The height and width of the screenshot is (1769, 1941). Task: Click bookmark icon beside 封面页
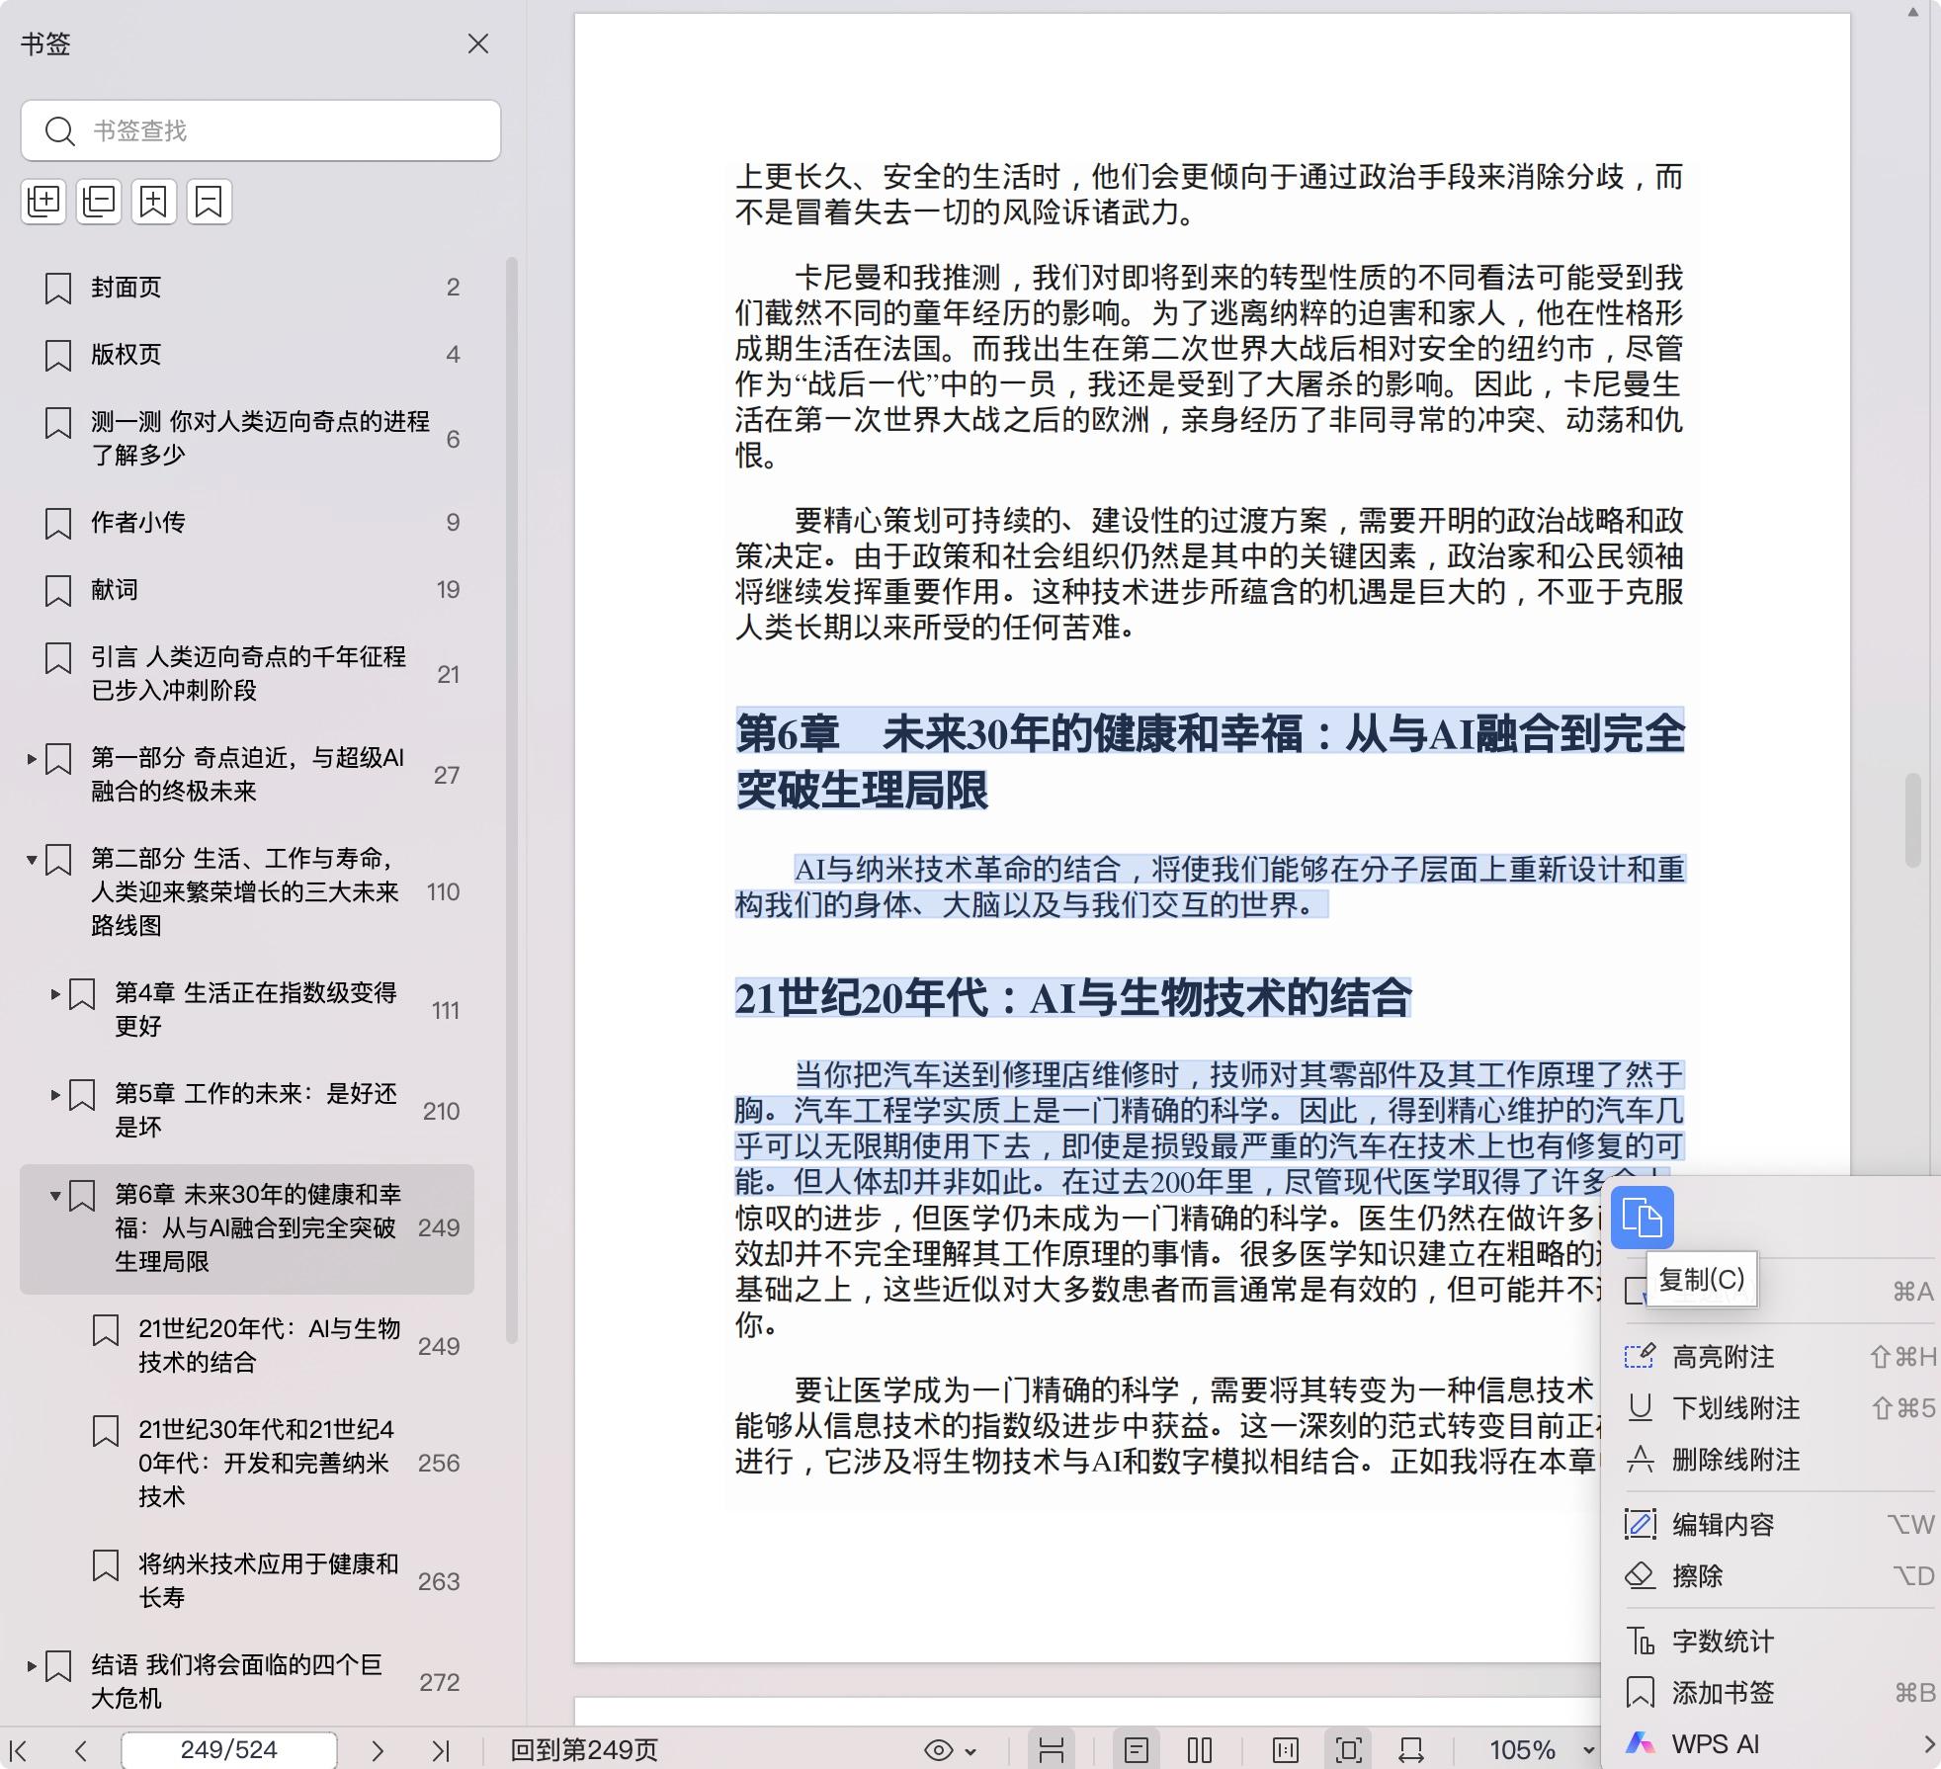point(58,289)
